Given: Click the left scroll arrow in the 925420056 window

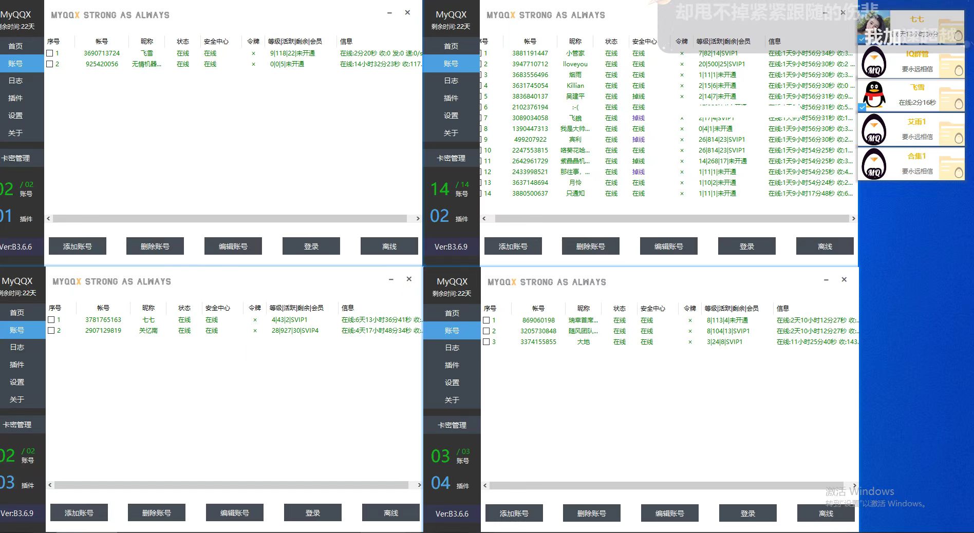Looking at the screenshot, I should point(48,219).
